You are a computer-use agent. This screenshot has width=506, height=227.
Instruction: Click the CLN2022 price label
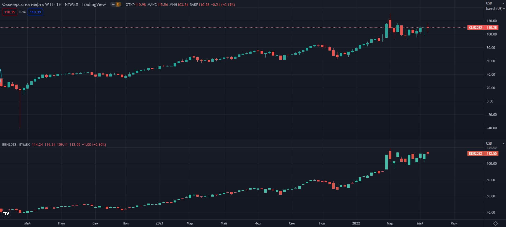tap(476, 28)
